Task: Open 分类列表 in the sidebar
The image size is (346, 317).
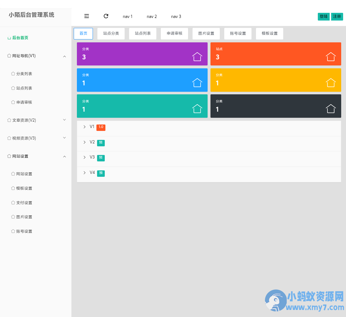Action: 24,73
